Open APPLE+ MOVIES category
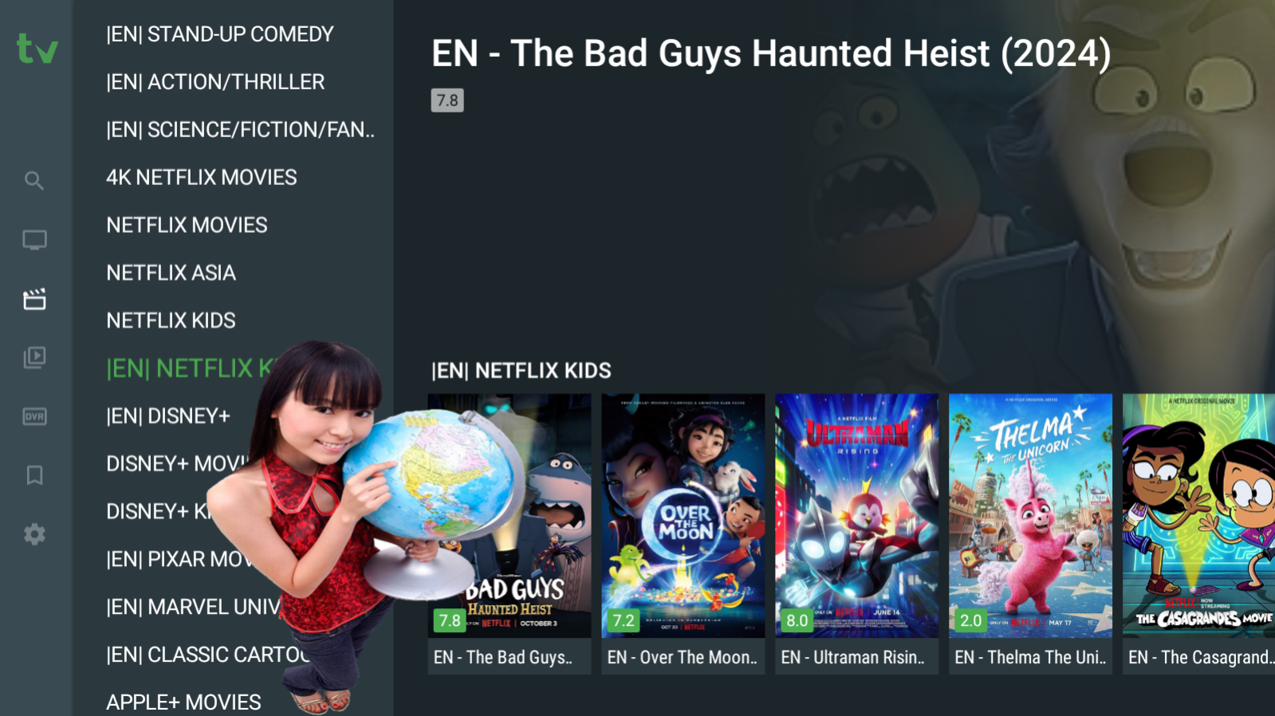The height and width of the screenshot is (716, 1275). pyautogui.click(x=183, y=702)
